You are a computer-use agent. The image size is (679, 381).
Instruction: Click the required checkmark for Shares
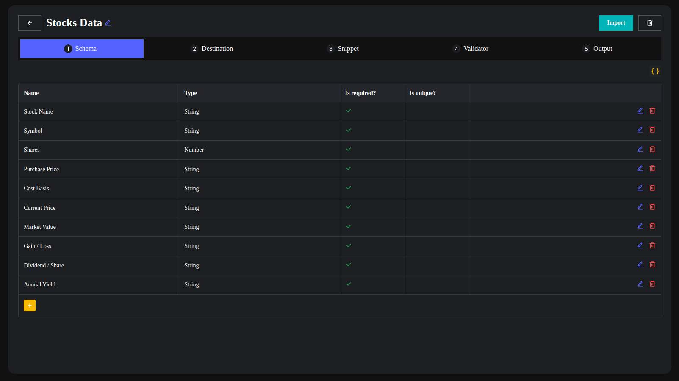pos(349,149)
